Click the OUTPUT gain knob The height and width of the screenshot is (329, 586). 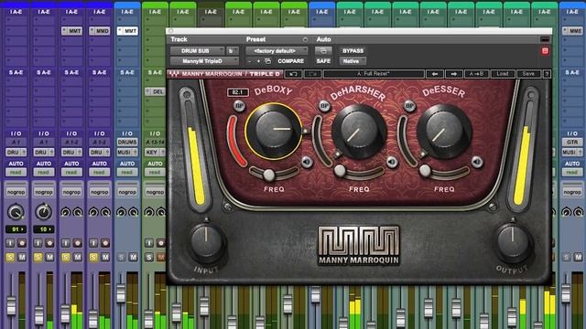pyautogui.click(x=513, y=240)
